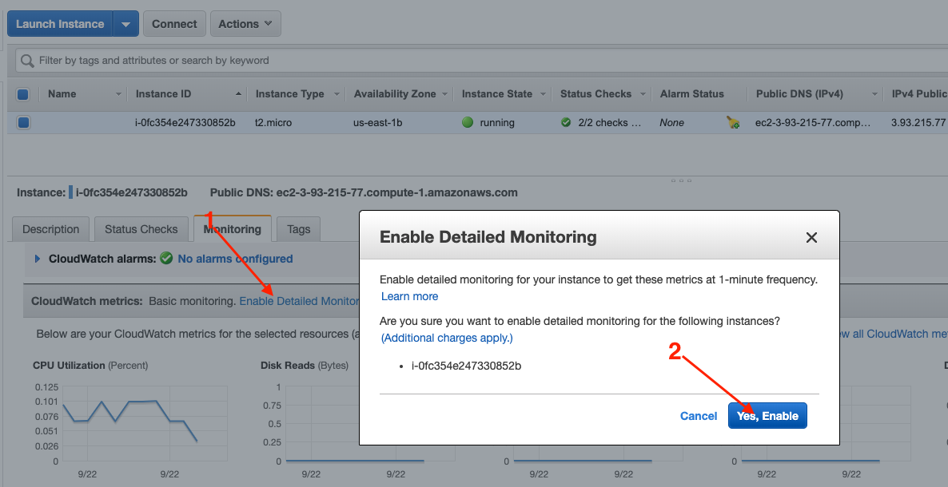Click the search magnifier icon in filter bar
Screen dimensions: 948x487
coord(28,61)
